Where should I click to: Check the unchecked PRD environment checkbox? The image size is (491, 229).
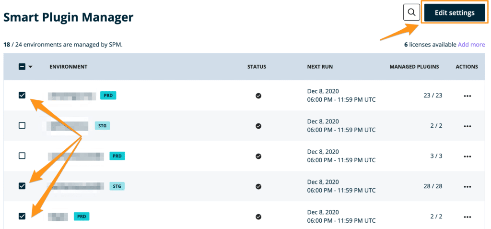pyautogui.click(x=22, y=156)
